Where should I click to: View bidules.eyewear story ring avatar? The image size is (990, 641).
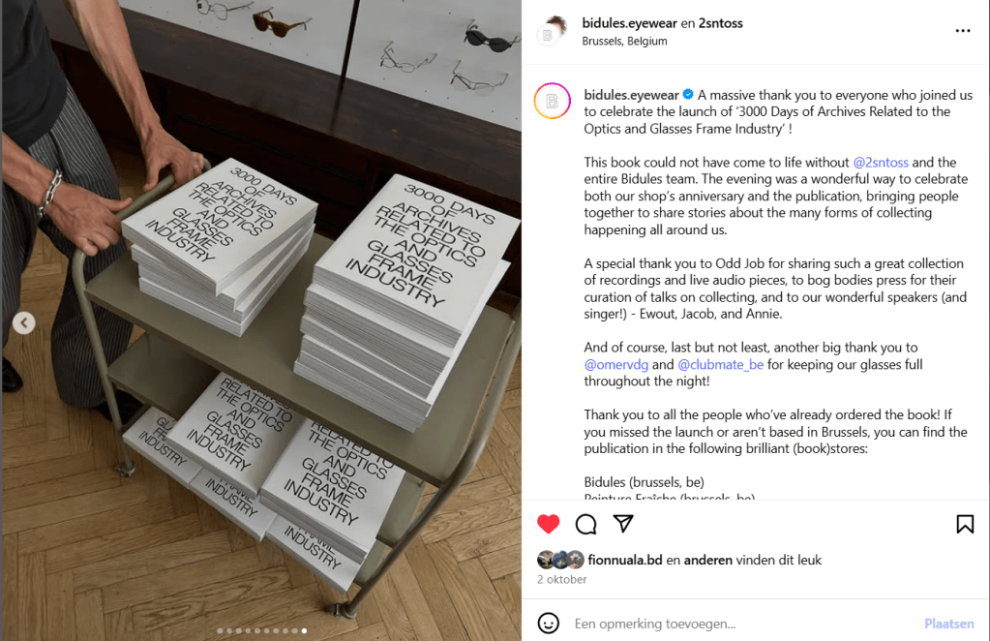pyautogui.click(x=553, y=101)
